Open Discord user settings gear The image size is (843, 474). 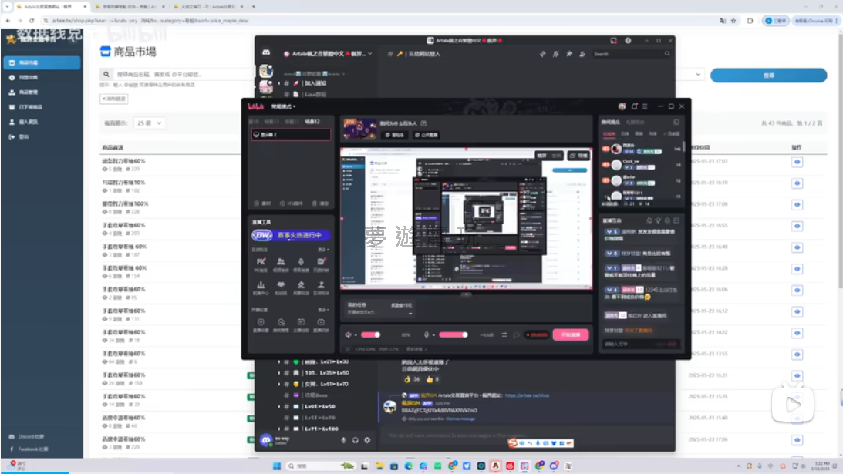click(367, 440)
